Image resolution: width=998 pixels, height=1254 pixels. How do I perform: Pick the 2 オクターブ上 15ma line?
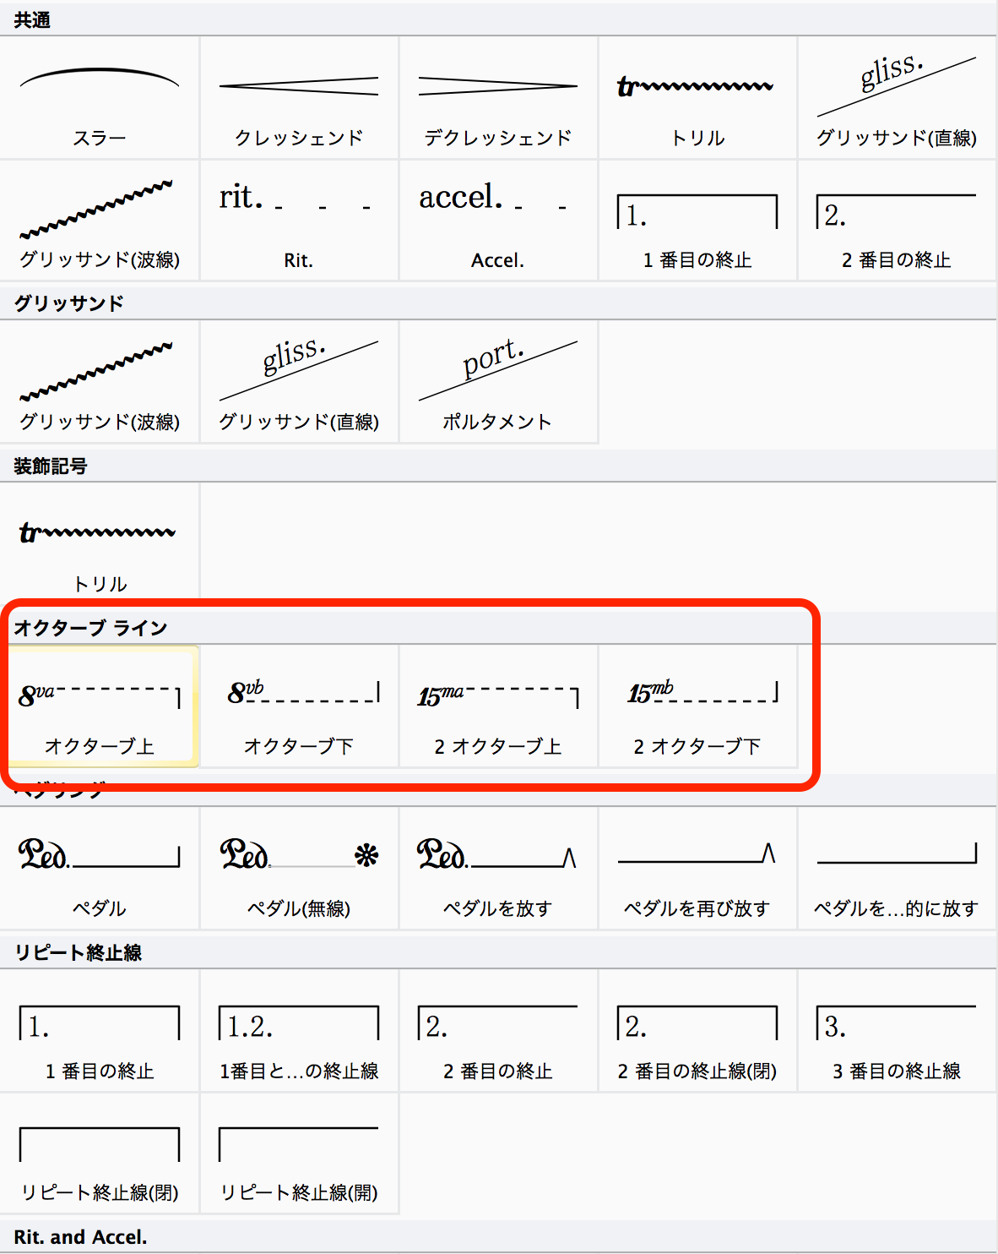[x=498, y=707]
